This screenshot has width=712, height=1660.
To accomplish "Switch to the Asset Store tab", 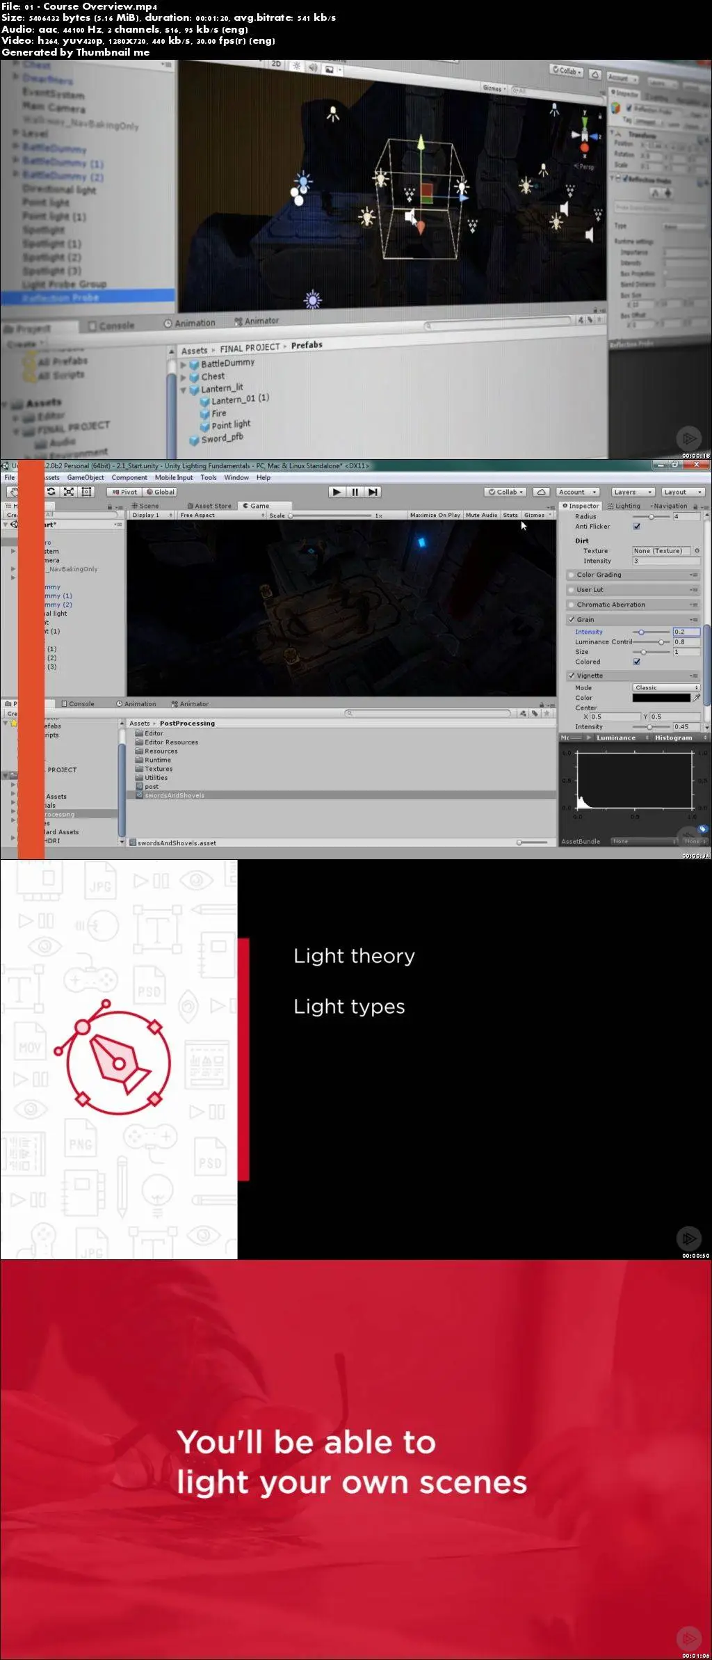I will pos(209,506).
